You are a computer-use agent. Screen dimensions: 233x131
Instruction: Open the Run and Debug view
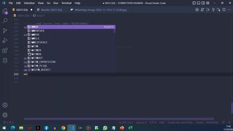[x=5, y=40]
